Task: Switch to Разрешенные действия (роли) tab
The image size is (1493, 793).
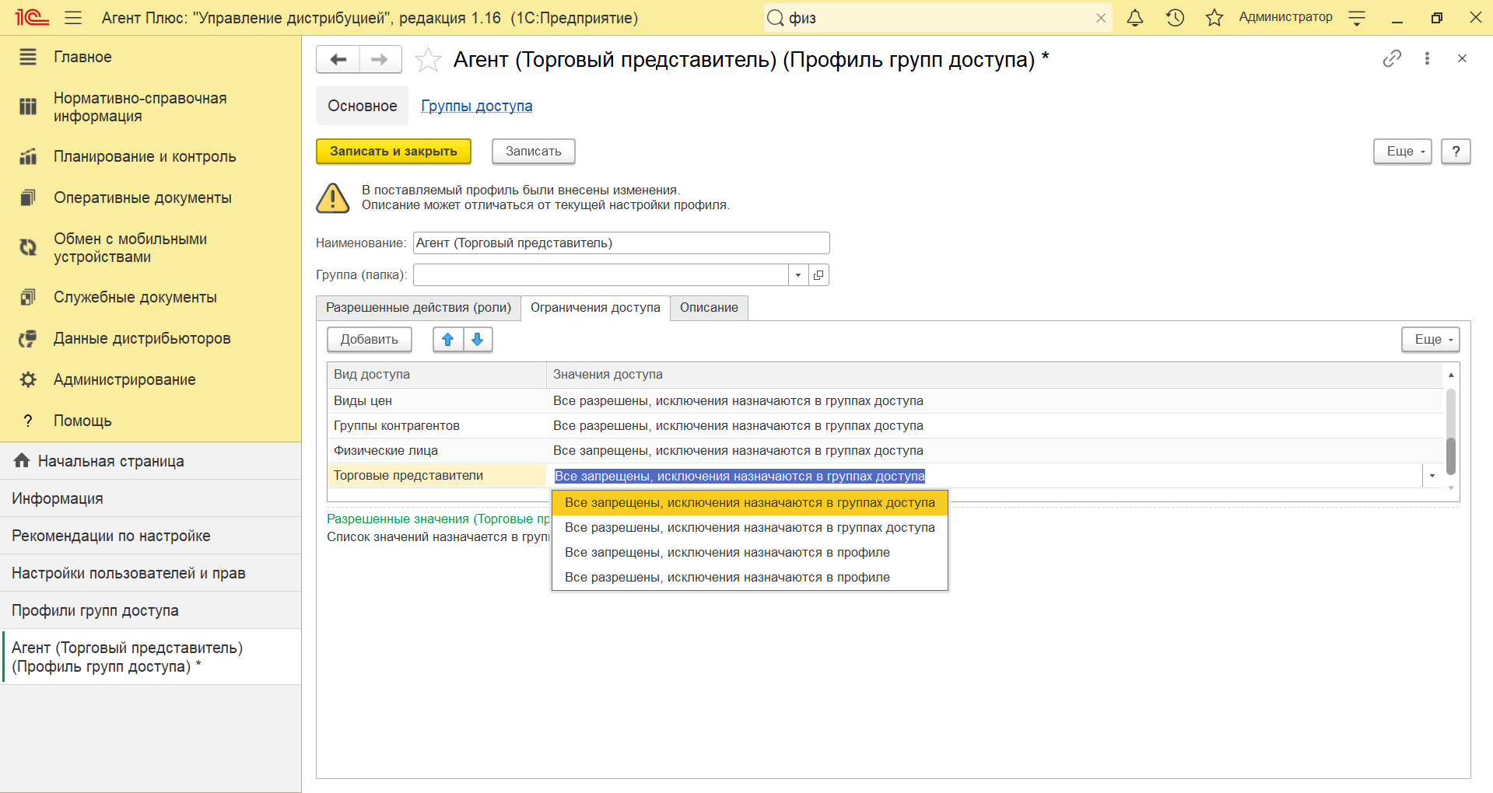Action: [x=419, y=308]
